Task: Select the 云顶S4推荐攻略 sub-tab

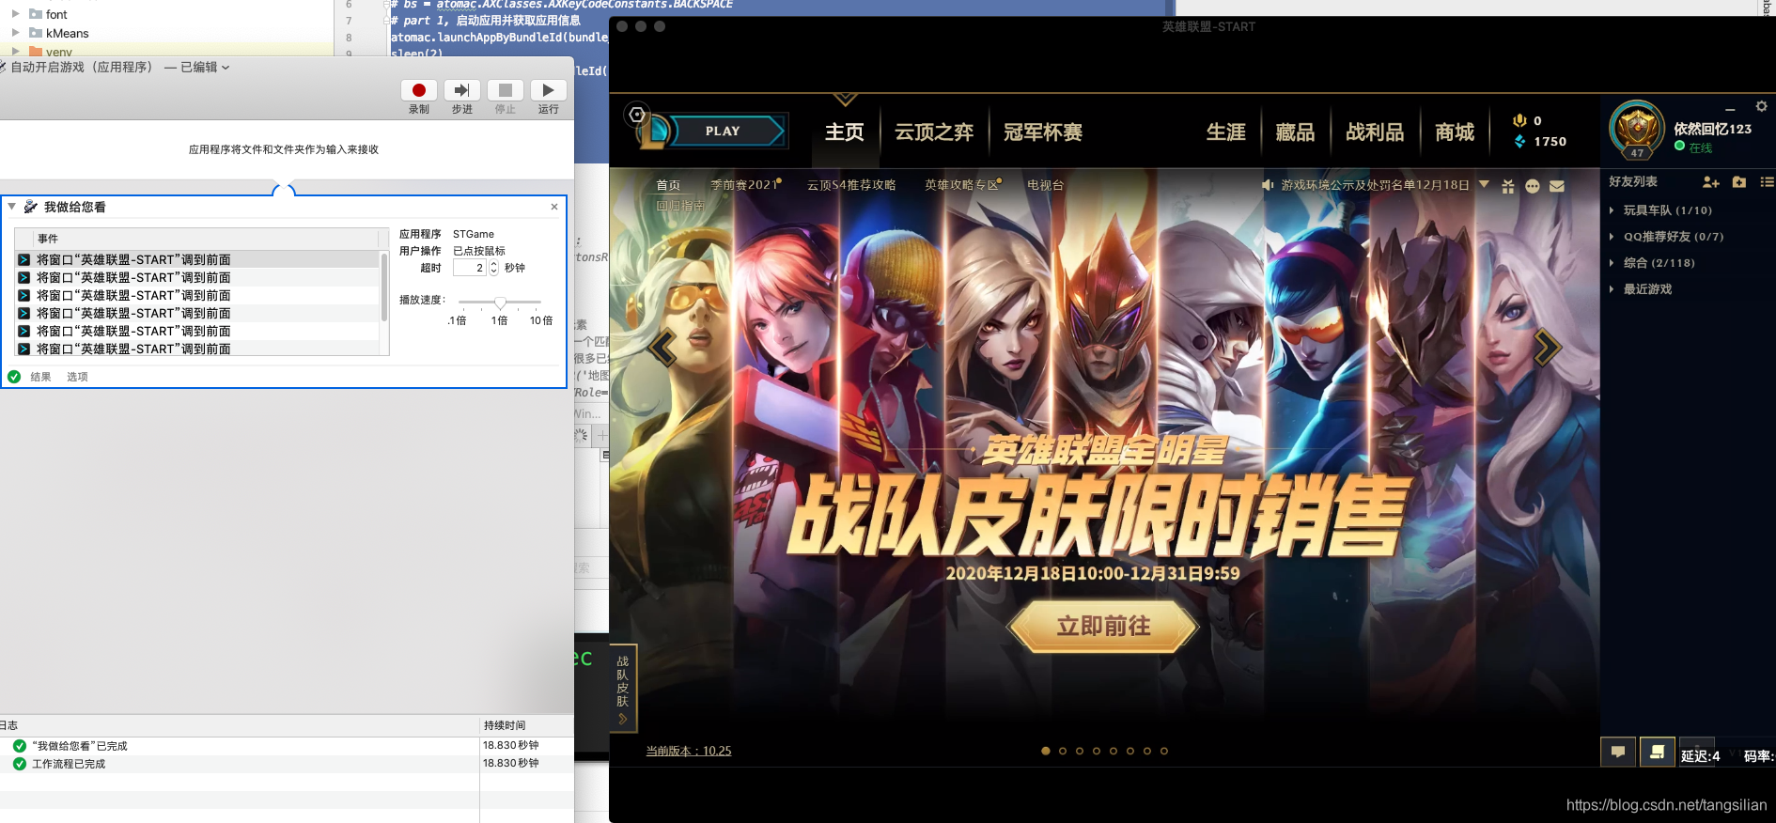Action: click(851, 185)
